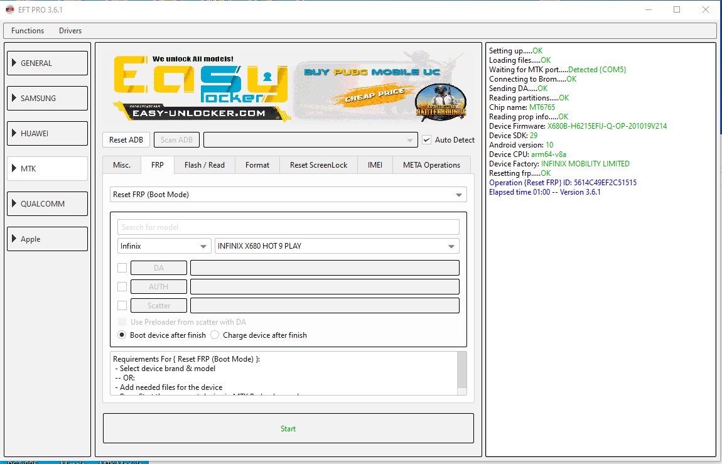
Task: Click the Device Factory: INFINIX MOBILITY LIMITED line
Action: [559, 164]
